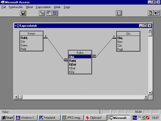
Task: Open the Kapcsolatok menu
Action: [43, 7]
